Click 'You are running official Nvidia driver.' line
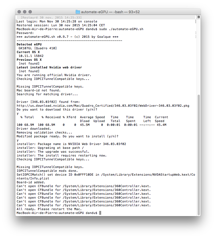 54,75
